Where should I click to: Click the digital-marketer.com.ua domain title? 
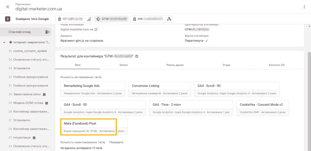[x=39, y=9]
